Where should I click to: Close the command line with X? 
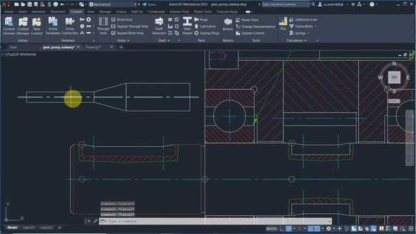[x=89, y=221]
